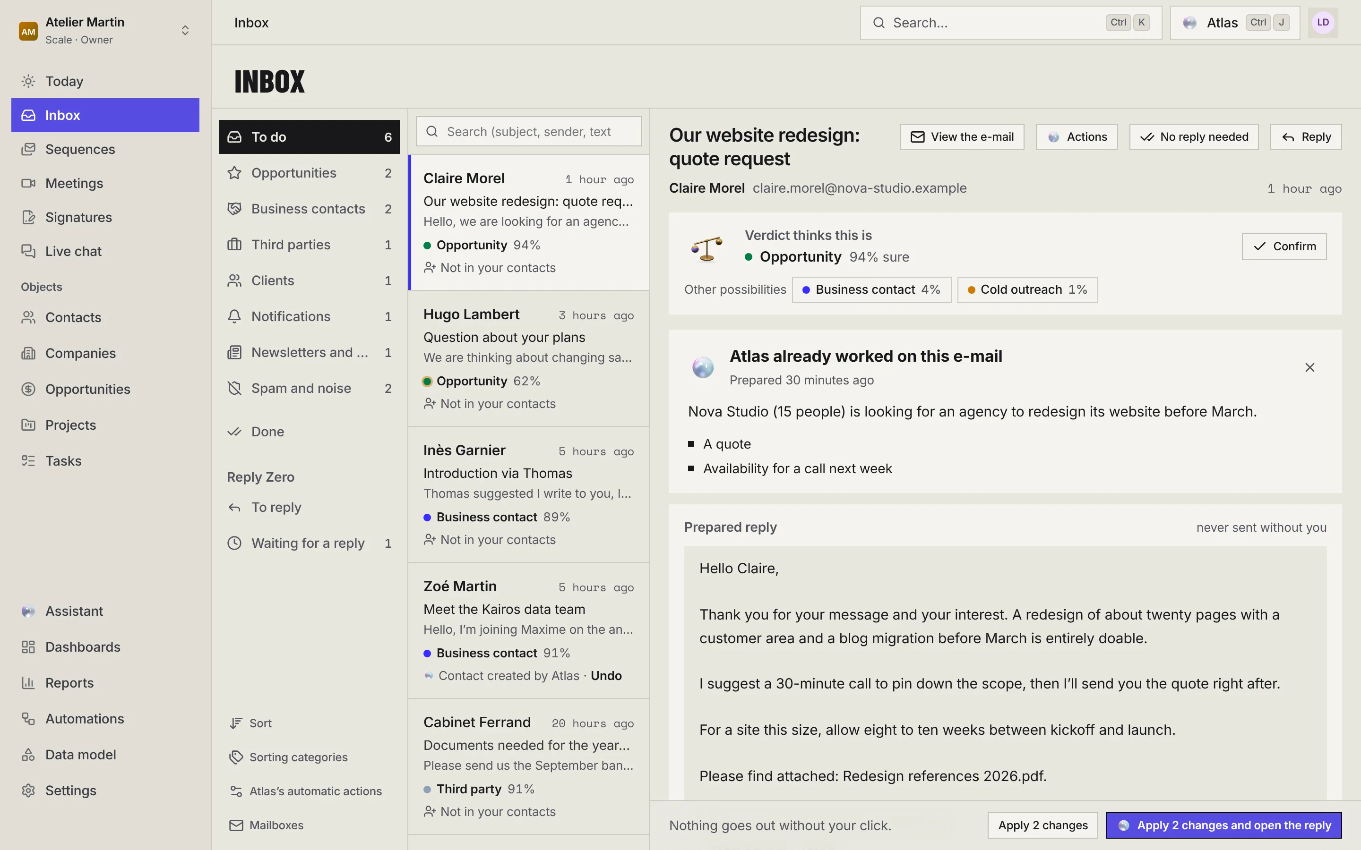Mark as No reply needed
The width and height of the screenshot is (1361, 850).
[1193, 136]
